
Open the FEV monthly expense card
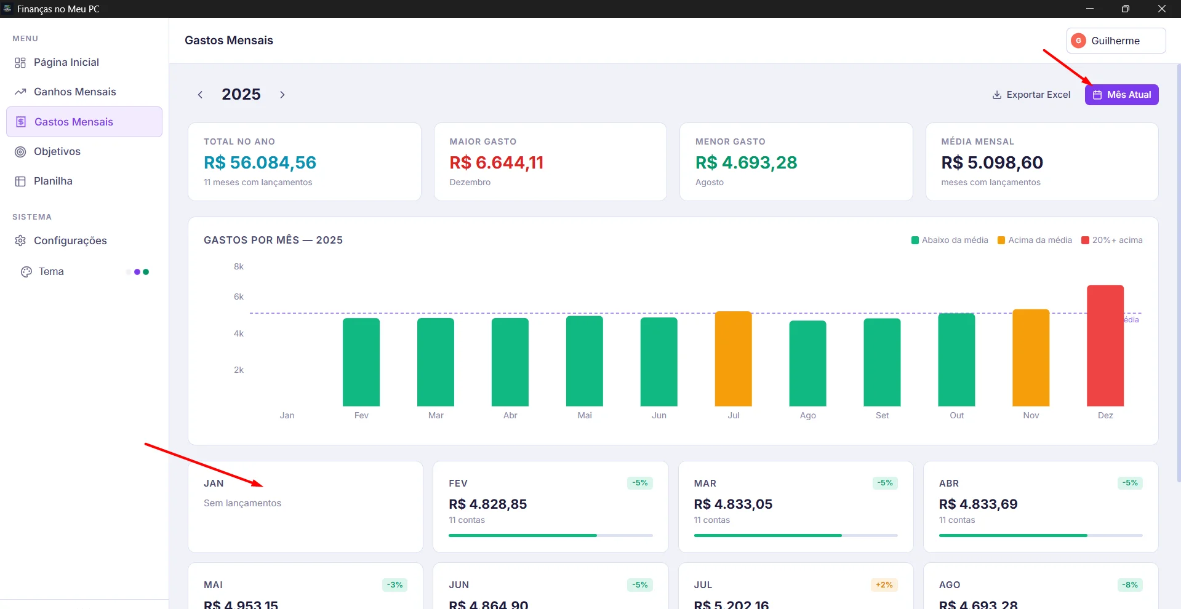550,507
